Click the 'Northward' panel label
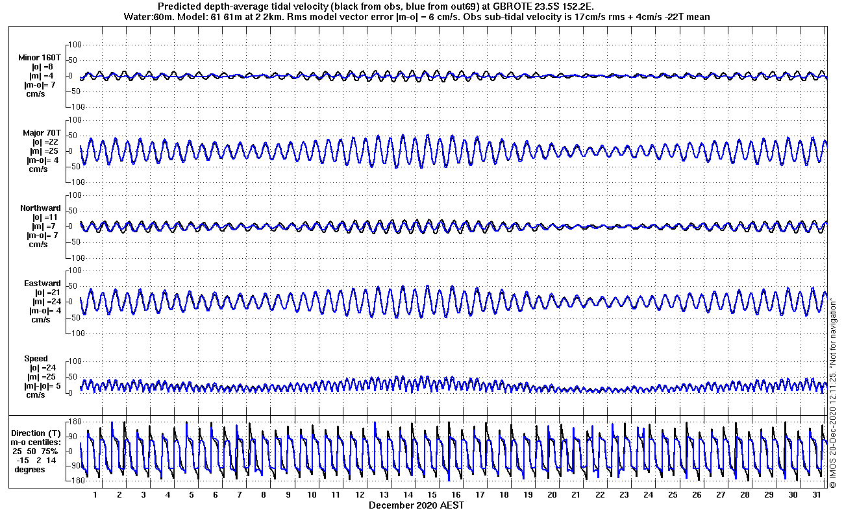Screen dimensions: 844x519 40,208
